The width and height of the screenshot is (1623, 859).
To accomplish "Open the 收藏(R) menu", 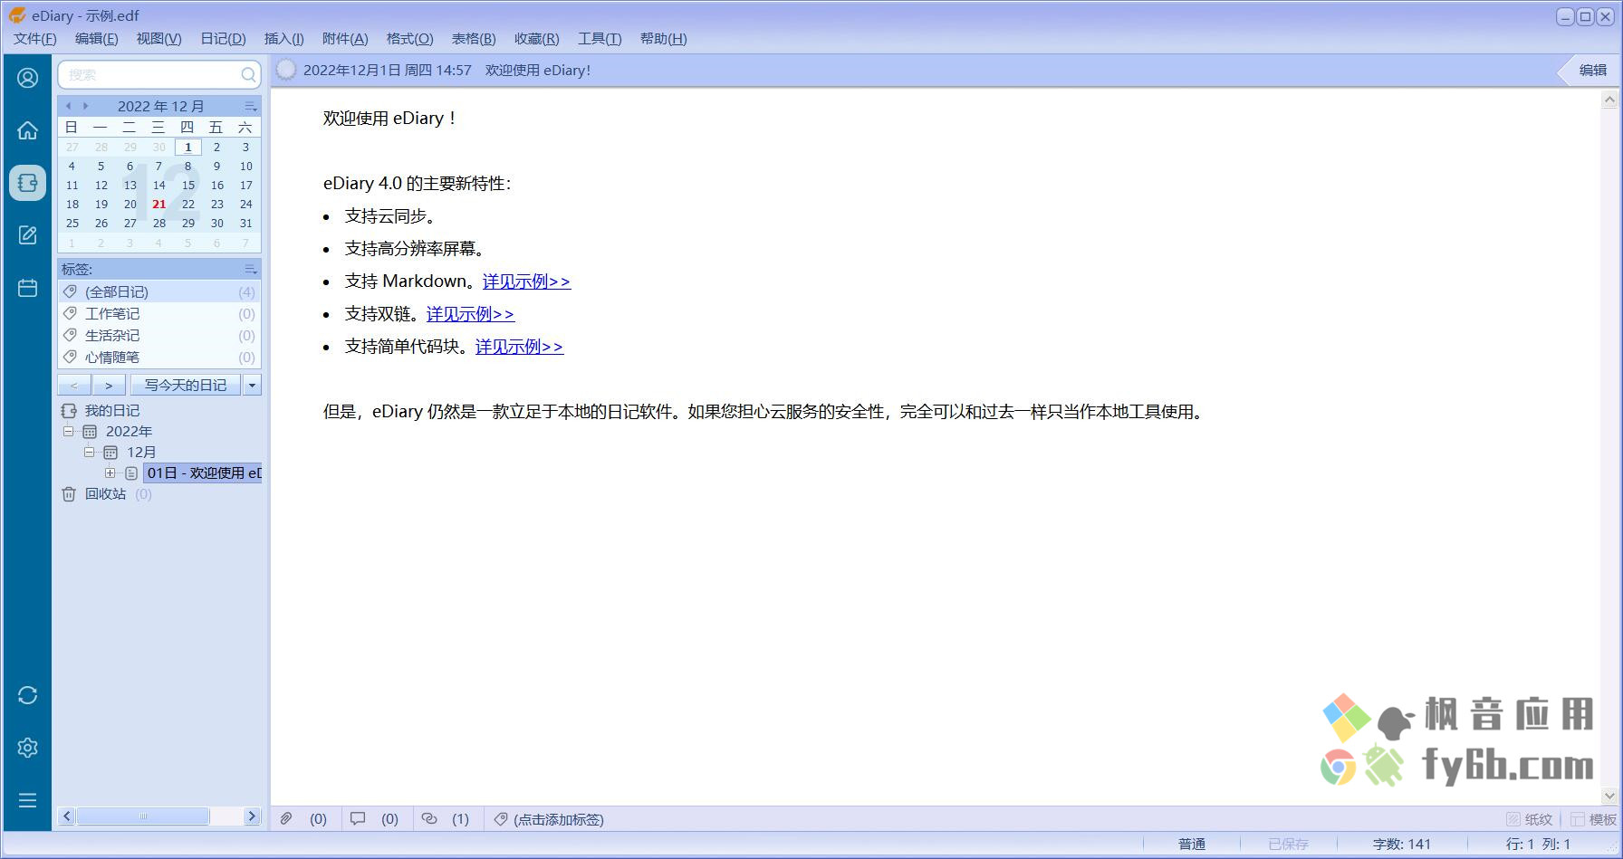I will [x=536, y=38].
